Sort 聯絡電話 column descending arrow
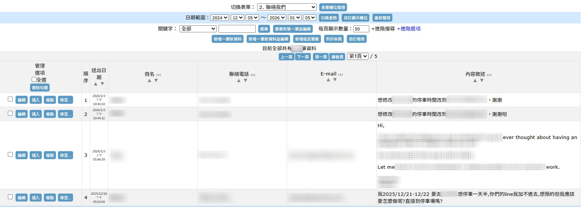 click(245, 80)
